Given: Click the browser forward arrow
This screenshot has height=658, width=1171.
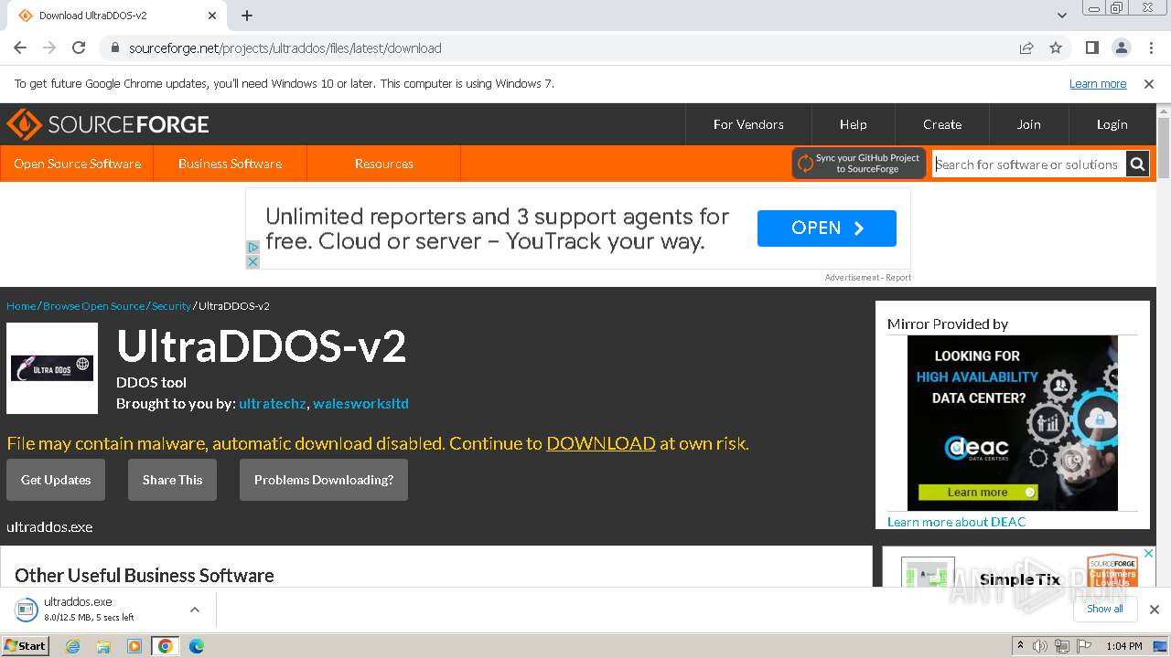Looking at the screenshot, I should pos(49,48).
